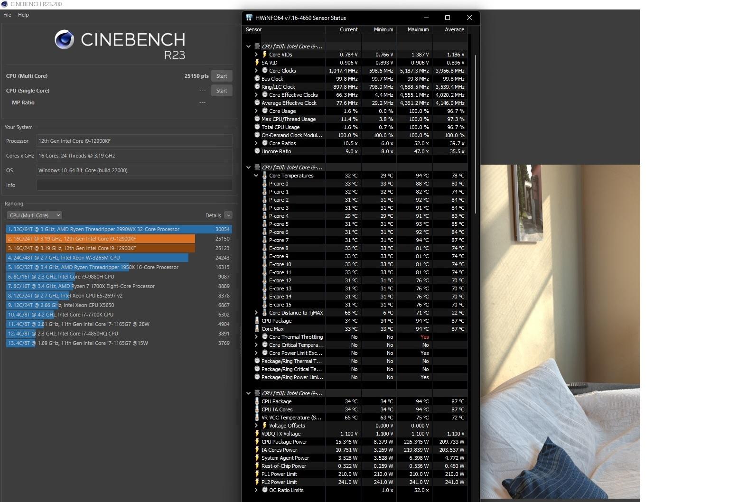
Task: Click the CPU IA Cores thermometer icon
Action: [257, 409]
